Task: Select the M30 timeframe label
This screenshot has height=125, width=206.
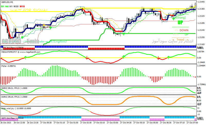Action: 16,6
